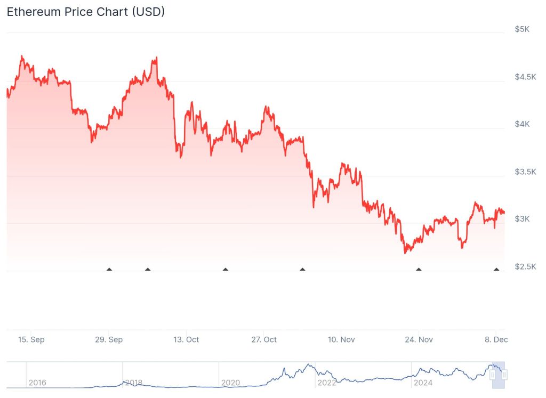This screenshot has height=398, width=546.
Task: Click diamond marker between 13 Oct and 27 Oct
Action: (226, 270)
